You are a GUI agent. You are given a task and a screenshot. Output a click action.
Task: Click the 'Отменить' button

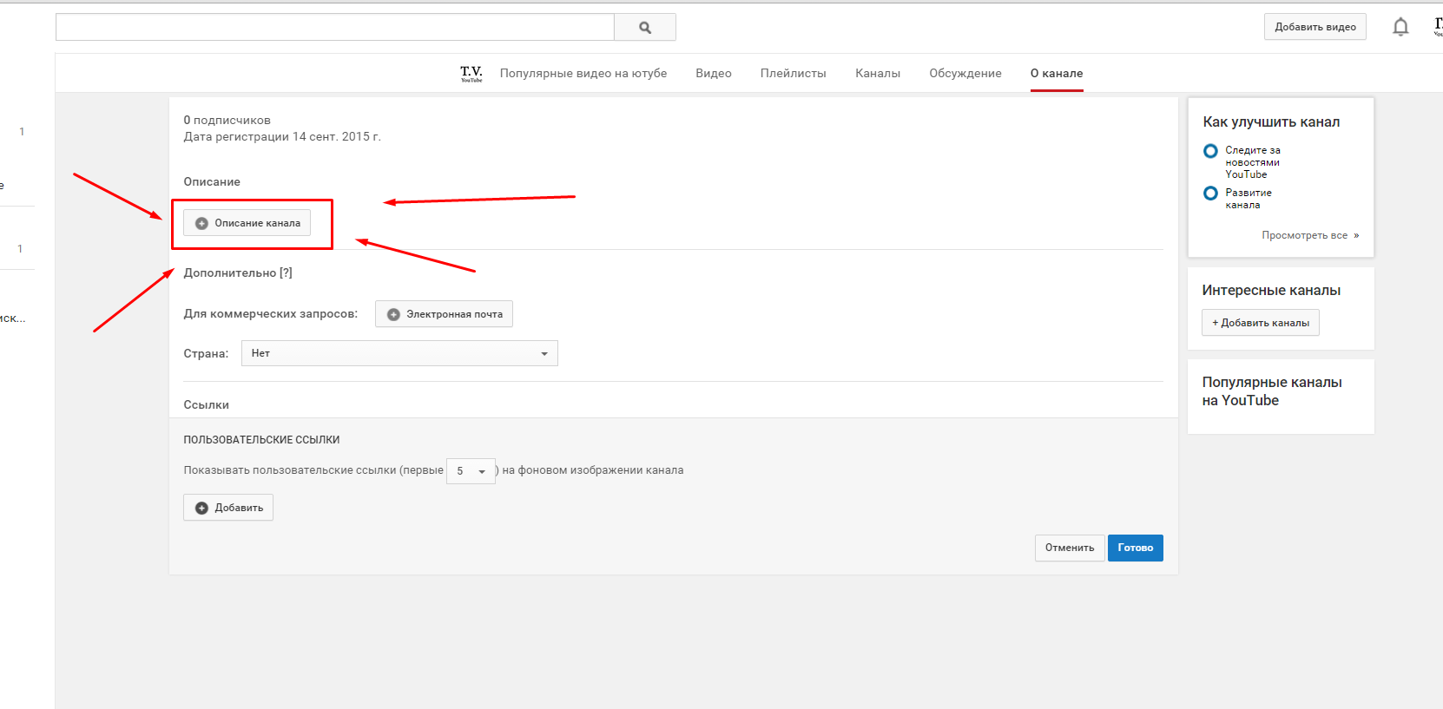coord(1070,548)
